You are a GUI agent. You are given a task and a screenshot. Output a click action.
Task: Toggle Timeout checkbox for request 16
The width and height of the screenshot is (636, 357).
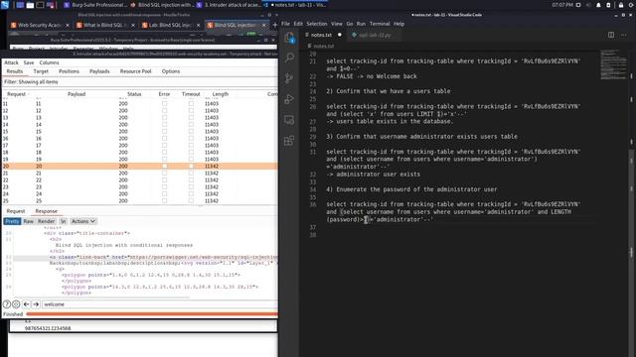(x=191, y=138)
